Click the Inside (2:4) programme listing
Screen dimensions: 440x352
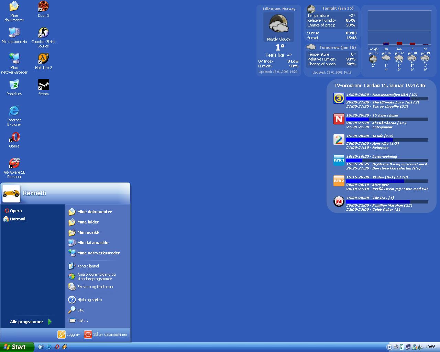pos(370,136)
